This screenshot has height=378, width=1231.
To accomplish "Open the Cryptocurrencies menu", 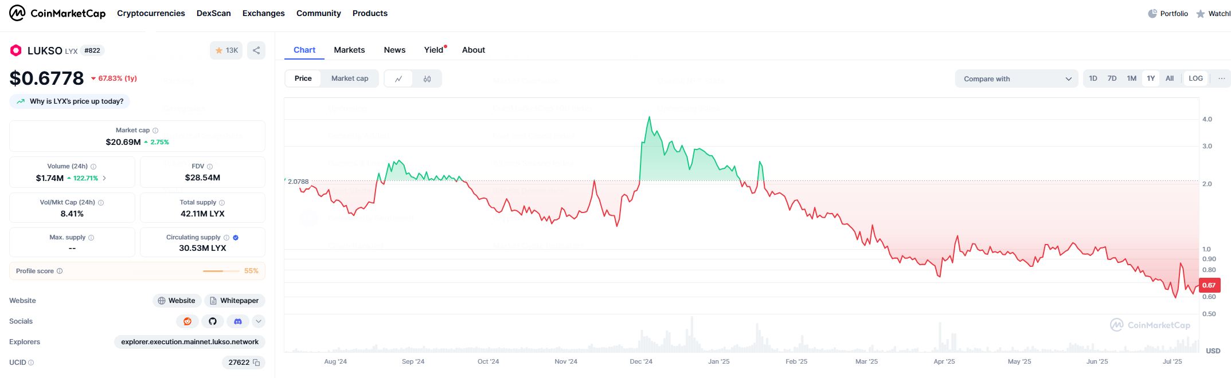I will click(x=151, y=13).
